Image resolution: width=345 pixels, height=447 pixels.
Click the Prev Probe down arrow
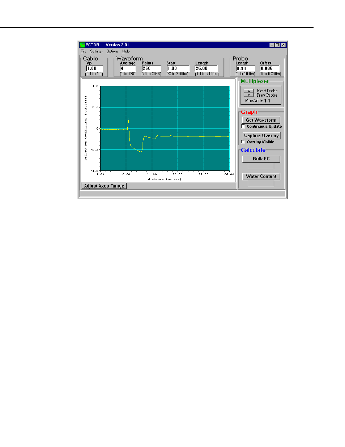(248, 95)
